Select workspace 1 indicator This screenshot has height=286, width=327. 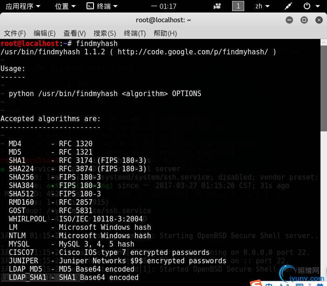coord(238,6)
